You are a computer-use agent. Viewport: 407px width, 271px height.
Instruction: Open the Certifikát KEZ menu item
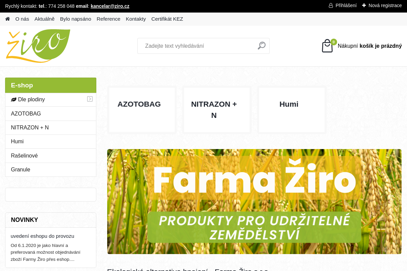[x=167, y=19]
